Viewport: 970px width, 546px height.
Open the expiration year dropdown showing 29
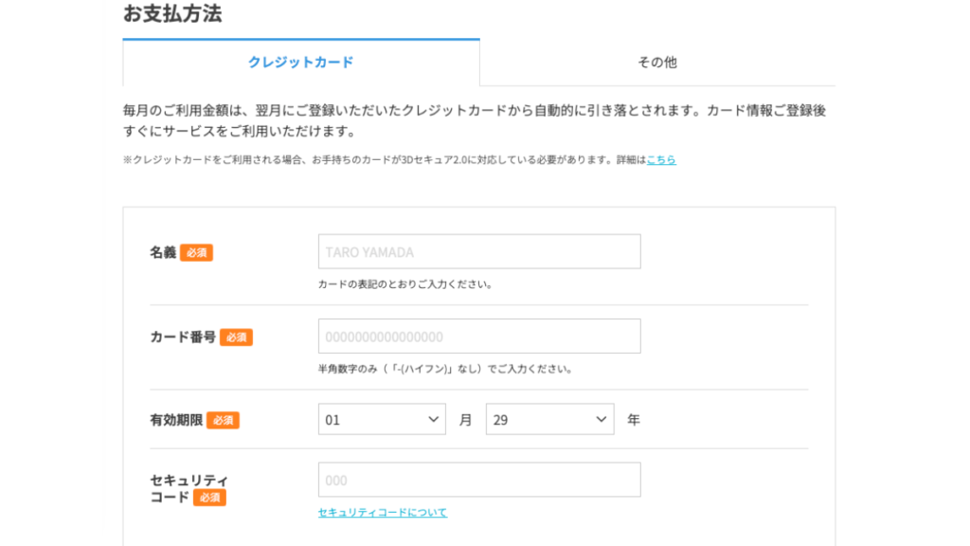(549, 419)
